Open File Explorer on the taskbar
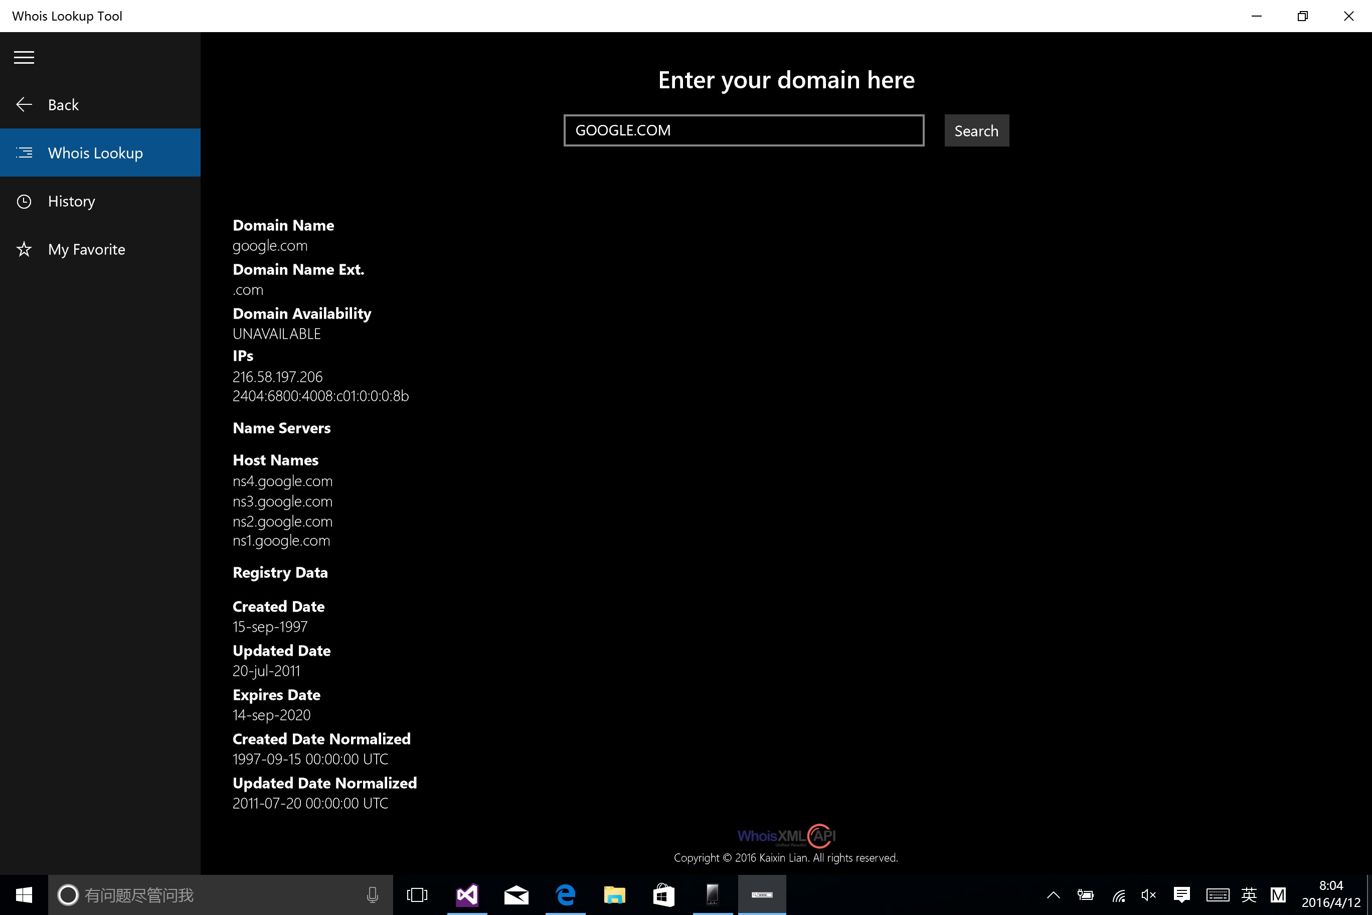The image size is (1372, 915). [614, 894]
